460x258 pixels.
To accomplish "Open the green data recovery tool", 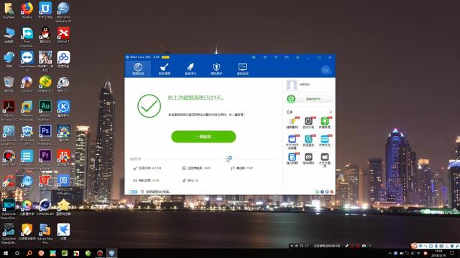I will click(x=325, y=123).
